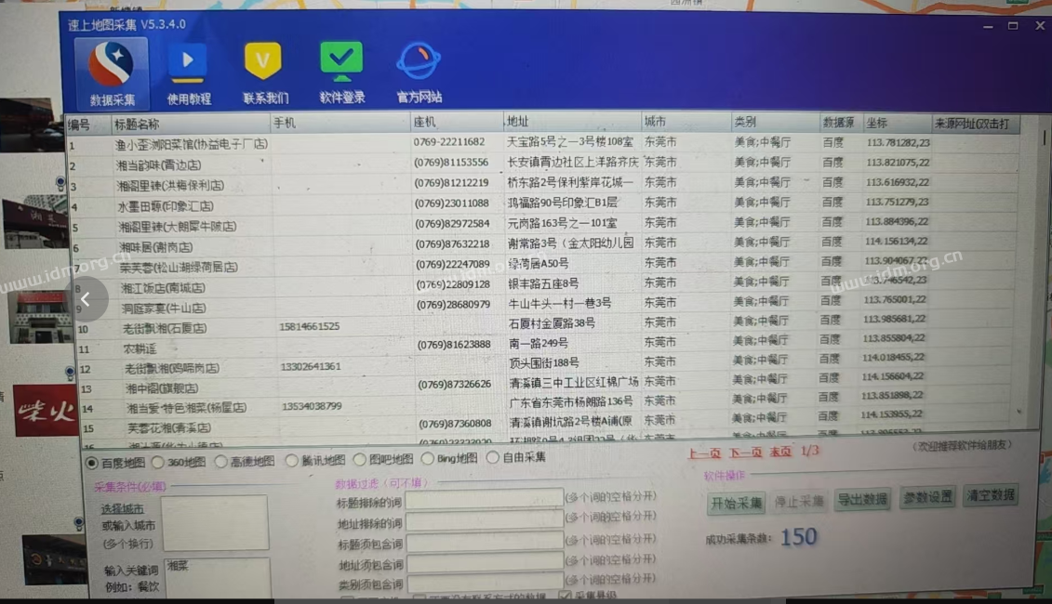The image size is (1052, 604).
Task: Open 参数设置 settings button
Action: click(928, 497)
